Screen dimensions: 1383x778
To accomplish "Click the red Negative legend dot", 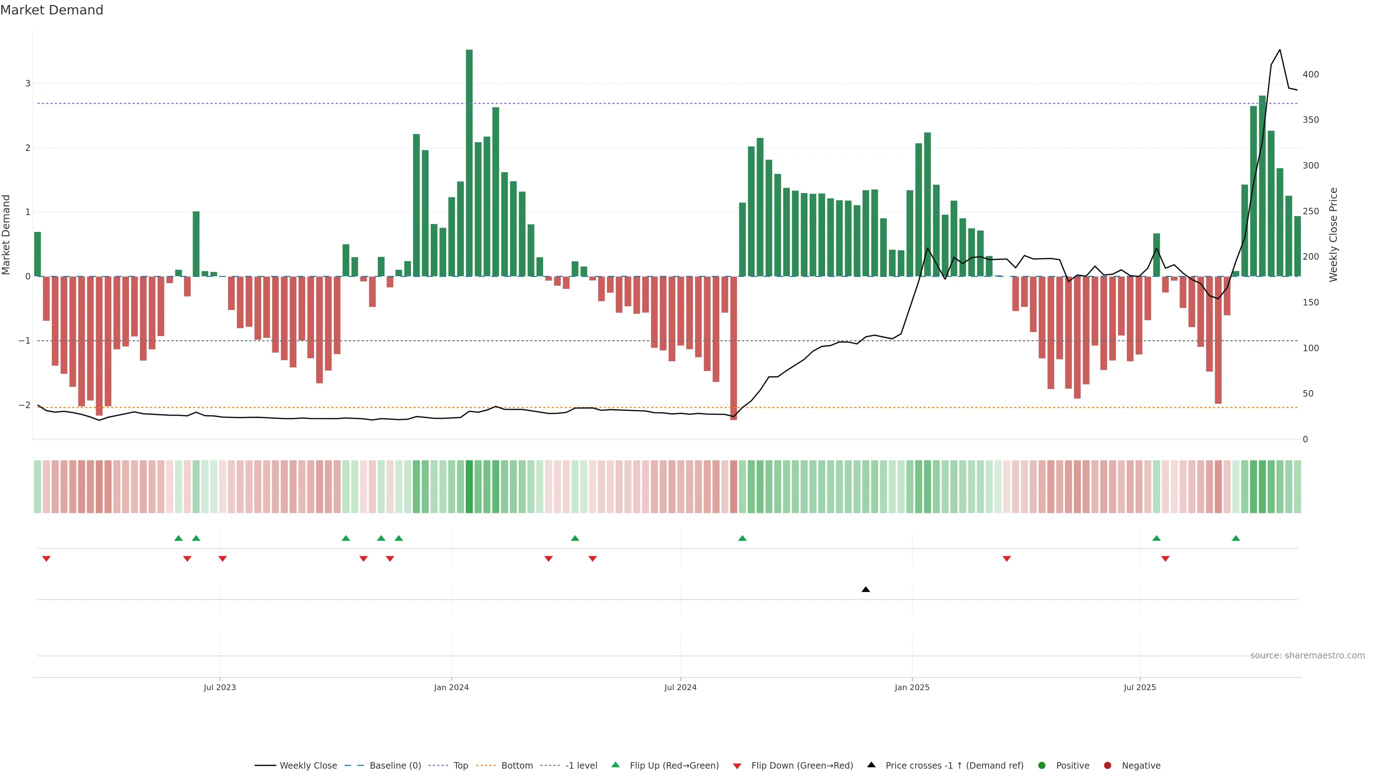I will pos(1107,765).
